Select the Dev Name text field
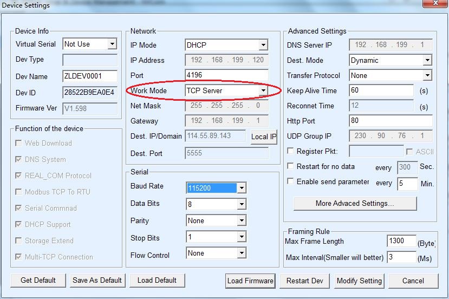This screenshot has width=449, height=299. point(90,76)
